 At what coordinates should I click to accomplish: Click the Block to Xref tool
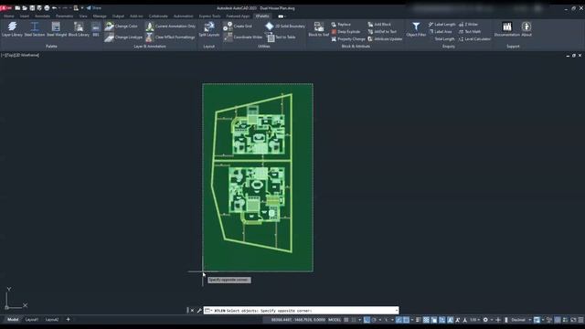[x=319, y=29]
